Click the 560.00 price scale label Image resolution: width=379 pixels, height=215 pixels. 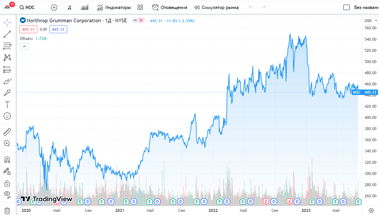[x=370, y=28]
